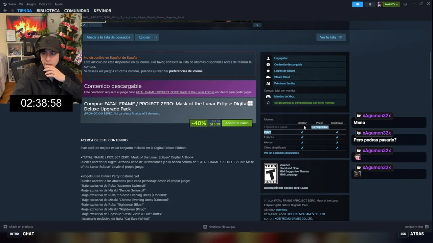433x243 pixels.
Task: Open the preferencias de idioma link
Action: pyautogui.click(x=186, y=71)
